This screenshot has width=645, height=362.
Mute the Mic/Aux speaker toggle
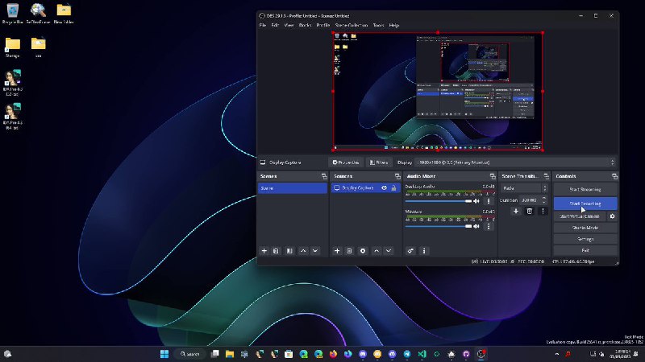(x=476, y=227)
